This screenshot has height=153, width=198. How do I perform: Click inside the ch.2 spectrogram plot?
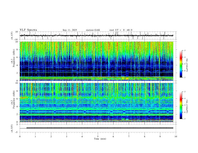tap(96, 102)
